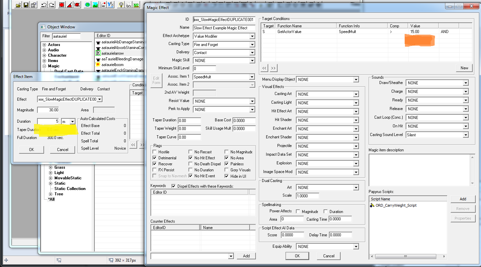The width and height of the screenshot is (481, 267).
Task: Click Add next to Papyrus Scripts
Action: [463, 199]
